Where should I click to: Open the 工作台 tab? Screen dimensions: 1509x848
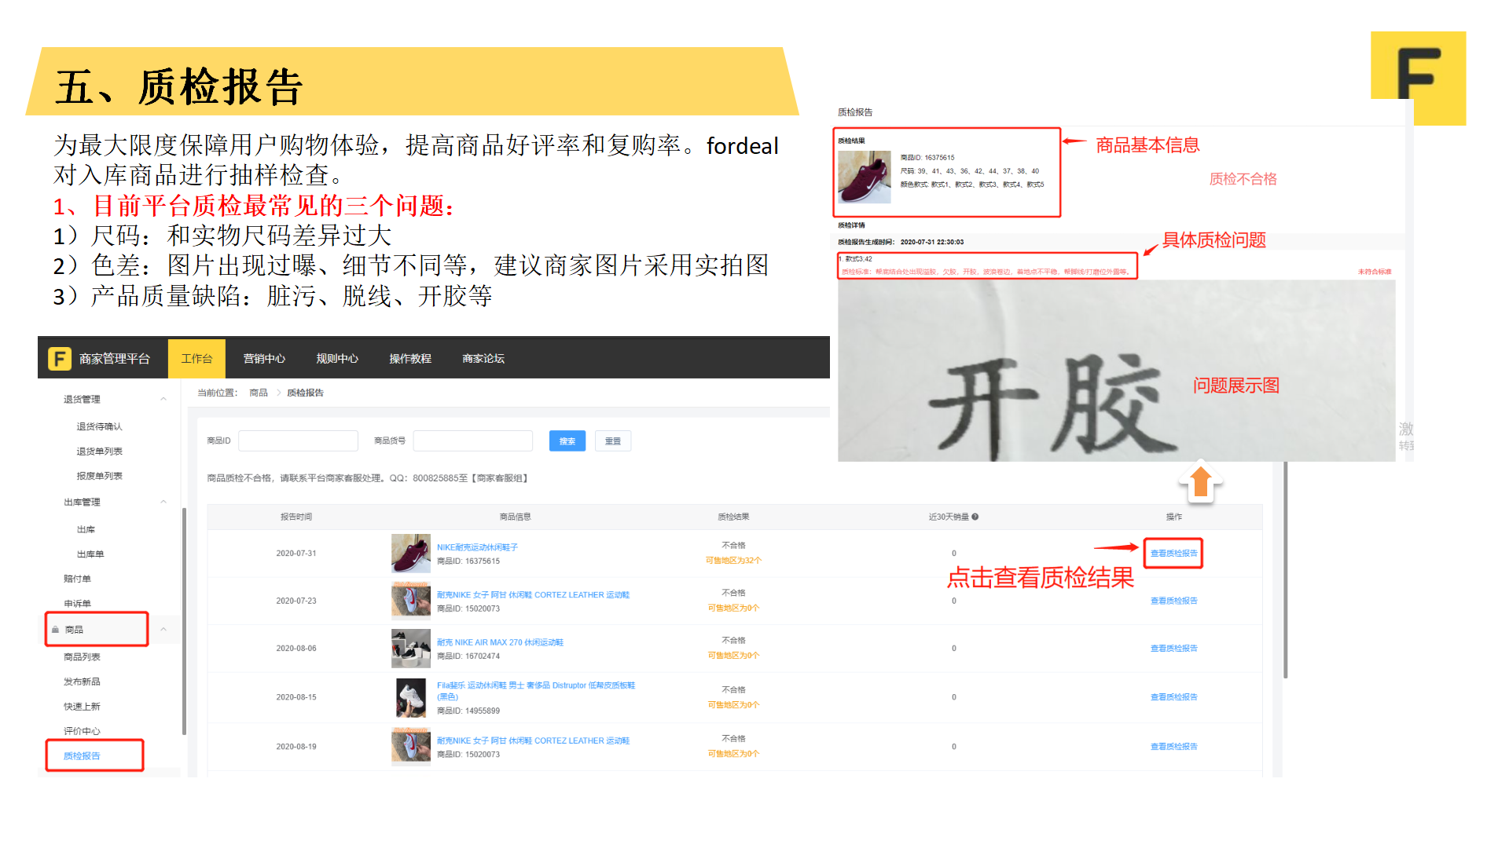(x=196, y=359)
